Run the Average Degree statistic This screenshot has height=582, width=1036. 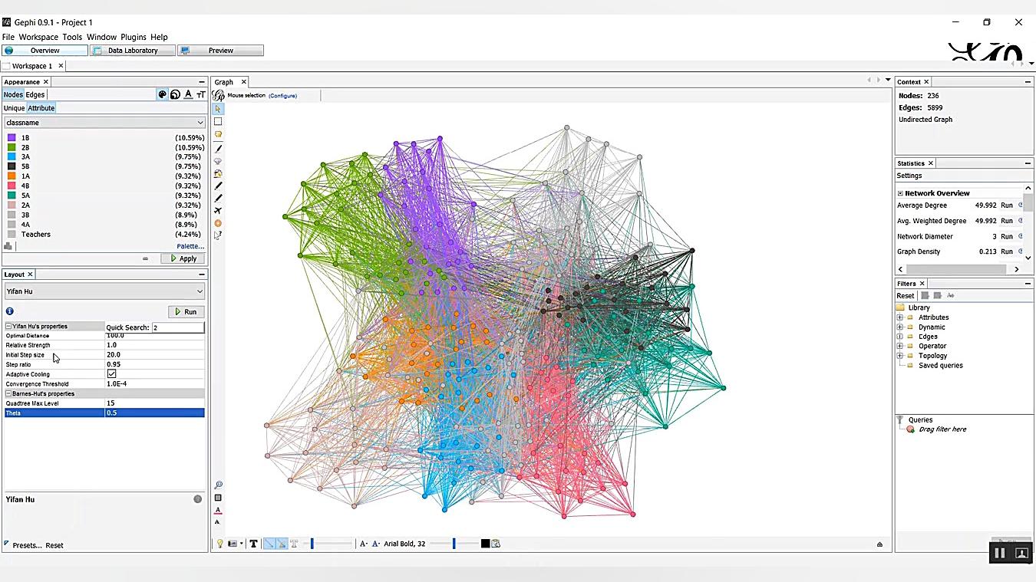pos(1006,206)
